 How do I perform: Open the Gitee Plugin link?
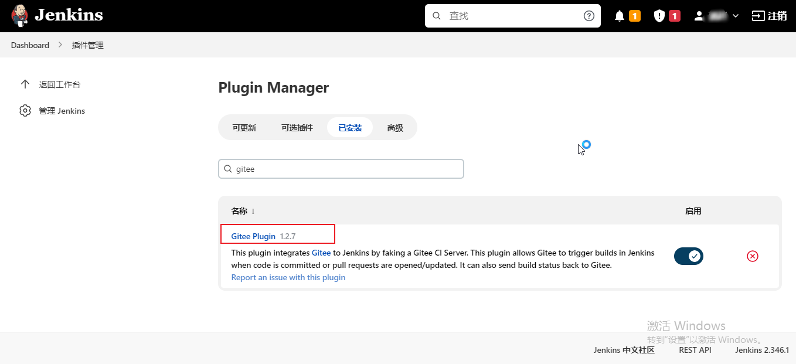253,236
